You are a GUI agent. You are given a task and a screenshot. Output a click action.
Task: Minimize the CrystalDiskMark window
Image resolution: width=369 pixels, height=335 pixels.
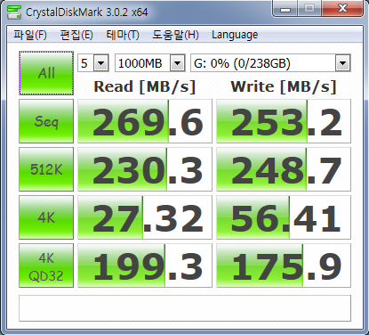coord(285,9)
